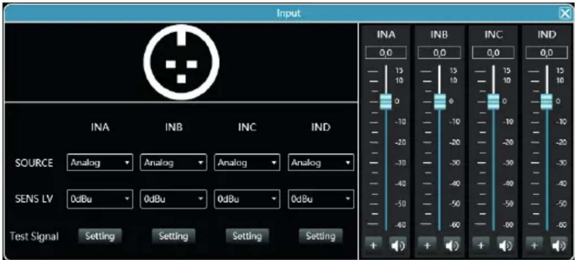Click the SENS LV row label
The height and width of the screenshot is (260, 575).
click(33, 199)
